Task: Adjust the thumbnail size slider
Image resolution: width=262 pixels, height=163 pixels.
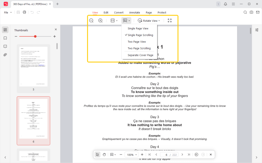Action: point(35,36)
